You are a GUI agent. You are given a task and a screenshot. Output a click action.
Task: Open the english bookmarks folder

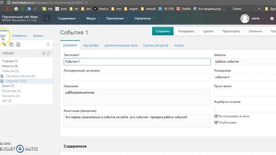pos(131,9)
